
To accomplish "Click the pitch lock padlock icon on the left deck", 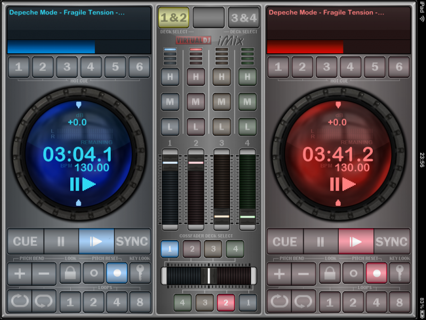I will [x=70, y=273].
